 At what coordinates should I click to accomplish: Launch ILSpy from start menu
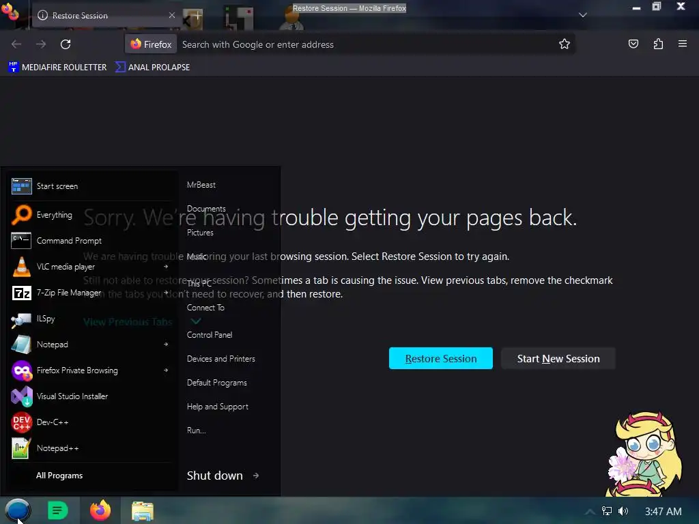tap(91, 319)
